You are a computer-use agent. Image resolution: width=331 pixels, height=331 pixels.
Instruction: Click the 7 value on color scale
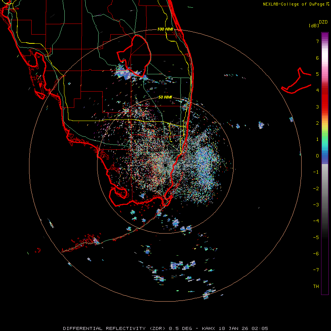[x=317, y=41]
